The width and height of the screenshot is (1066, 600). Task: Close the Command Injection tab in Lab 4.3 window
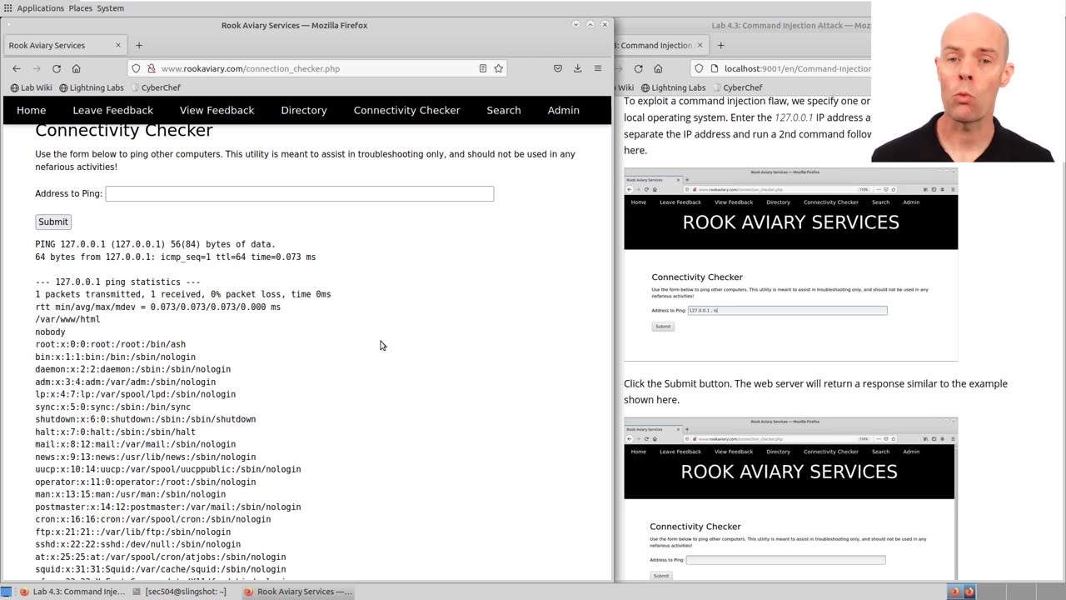[x=700, y=45]
